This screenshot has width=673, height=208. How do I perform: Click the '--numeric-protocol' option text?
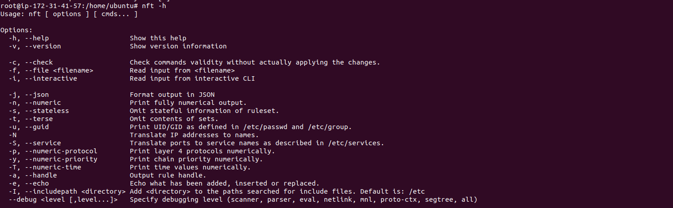pyautogui.click(x=61, y=151)
